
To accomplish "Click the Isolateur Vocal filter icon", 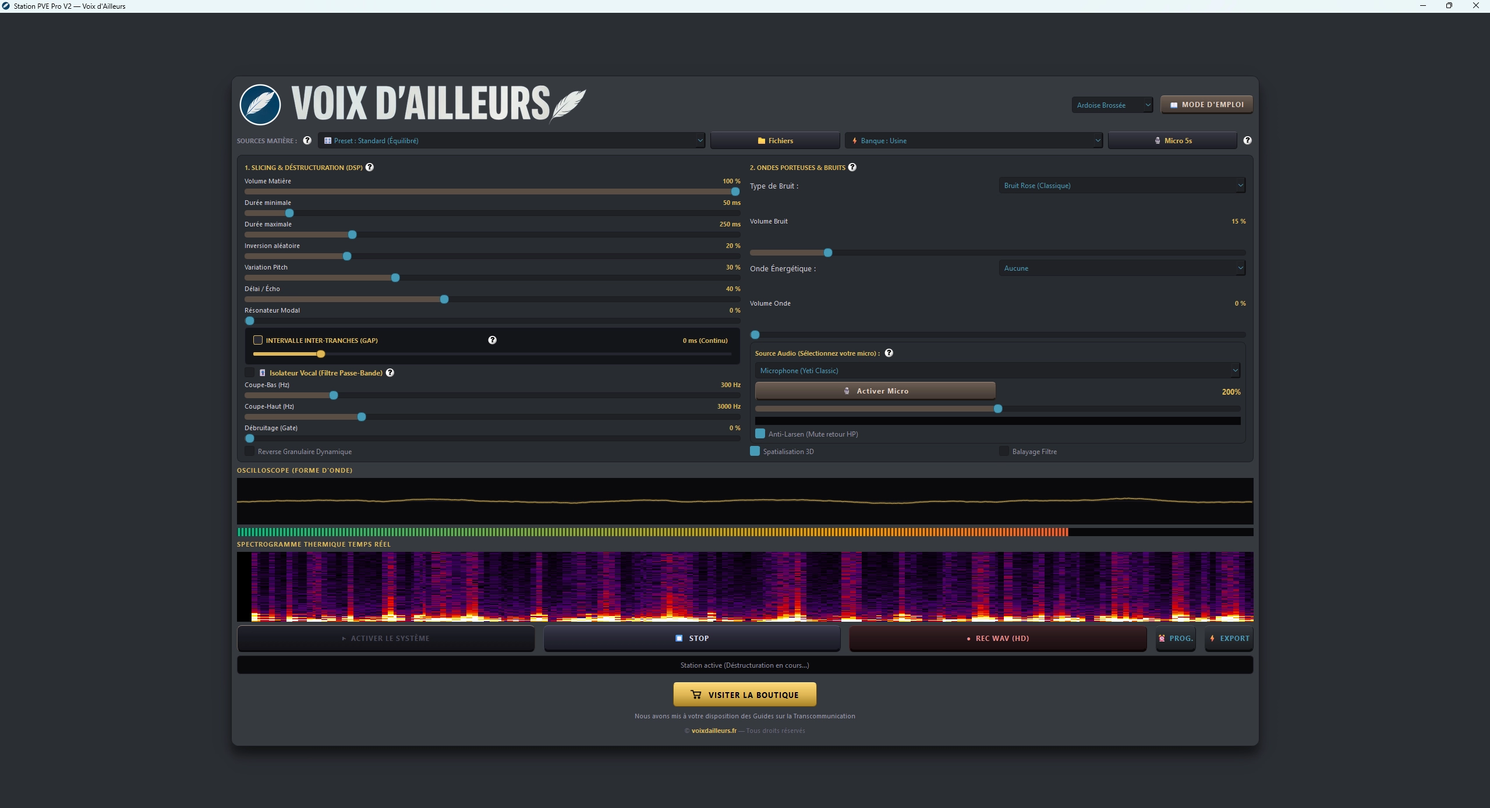I will tap(262, 373).
